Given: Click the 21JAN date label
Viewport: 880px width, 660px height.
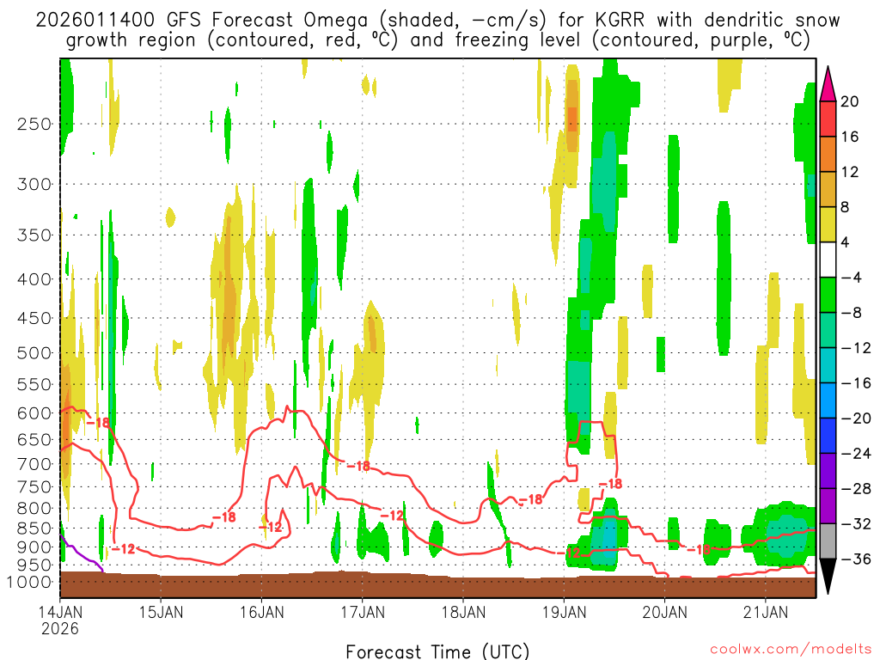Looking at the screenshot, I should (x=766, y=612).
